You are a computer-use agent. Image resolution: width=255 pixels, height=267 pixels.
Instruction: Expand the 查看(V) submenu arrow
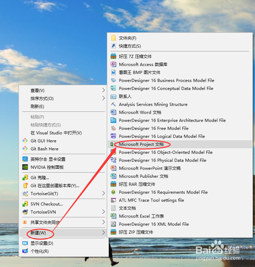(x=103, y=90)
